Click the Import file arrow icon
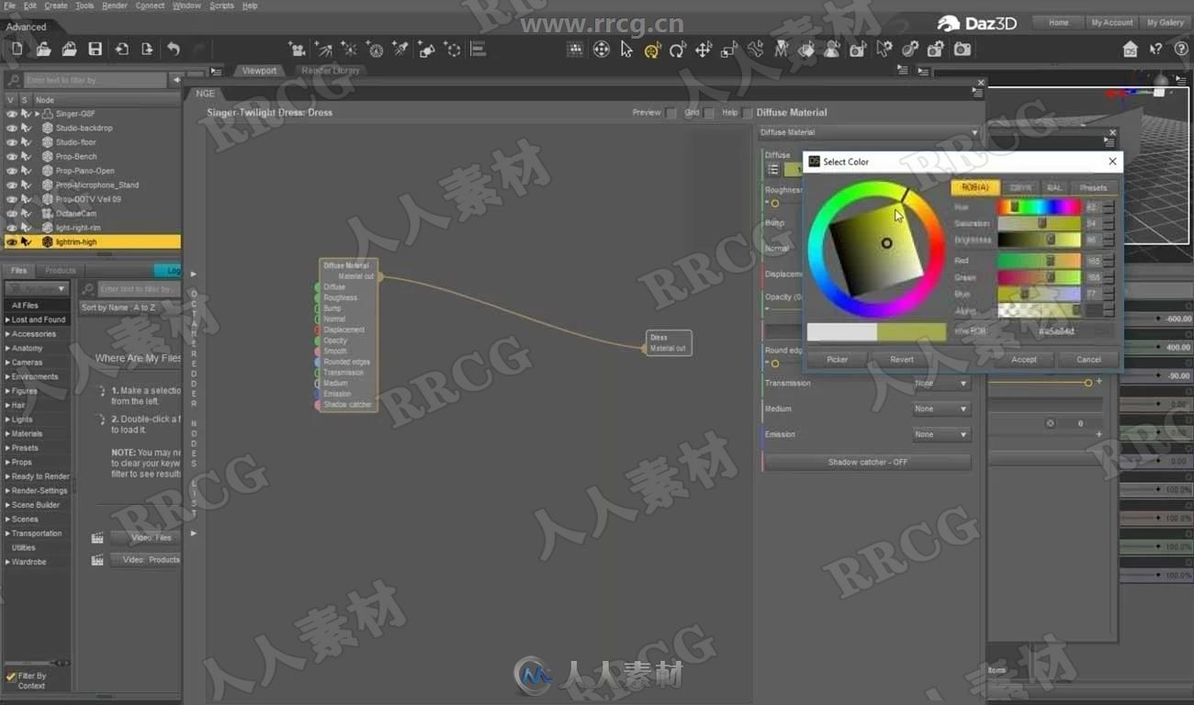1194x705 pixels. [x=121, y=49]
